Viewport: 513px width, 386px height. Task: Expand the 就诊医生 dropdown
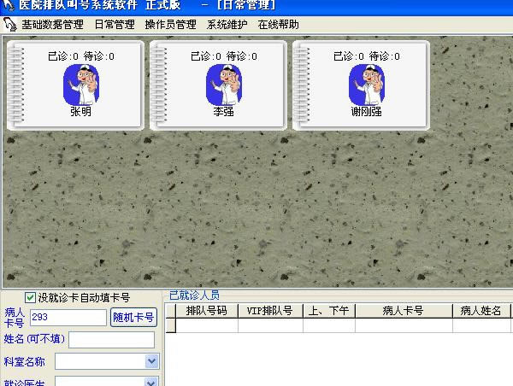pyautogui.click(x=151, y=382)
